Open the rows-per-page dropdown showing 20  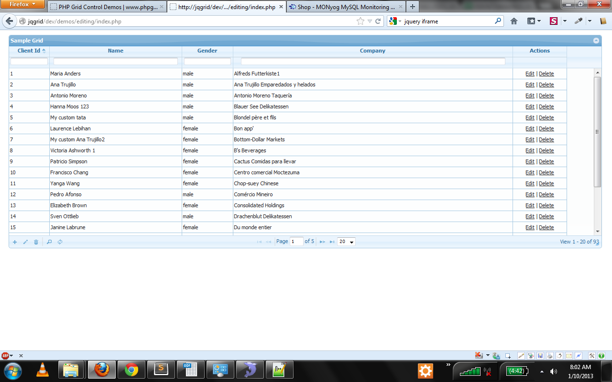point(346,242)
